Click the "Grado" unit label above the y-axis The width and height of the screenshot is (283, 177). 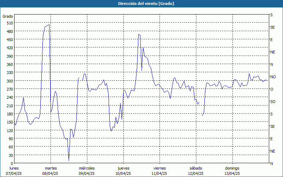[8, 16]
